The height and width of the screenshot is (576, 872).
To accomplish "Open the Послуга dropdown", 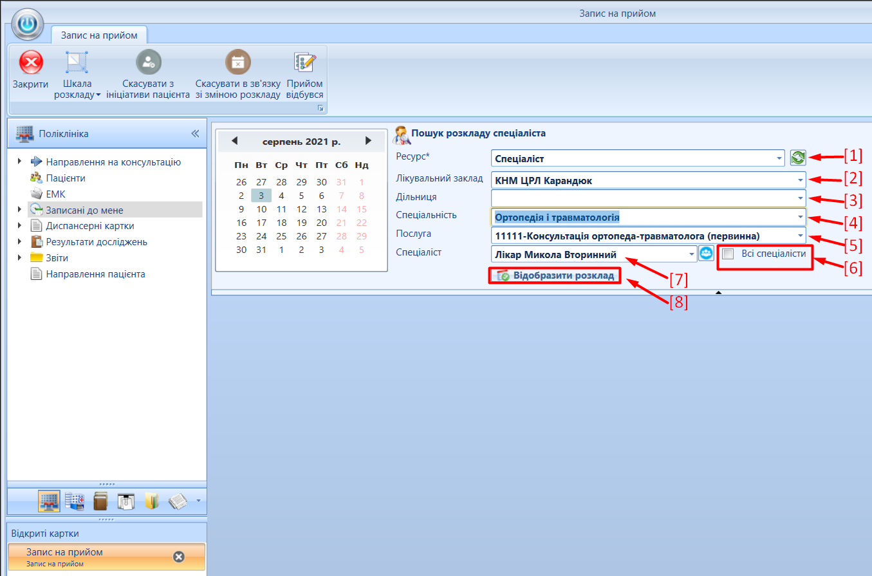I will click(800, 236).
